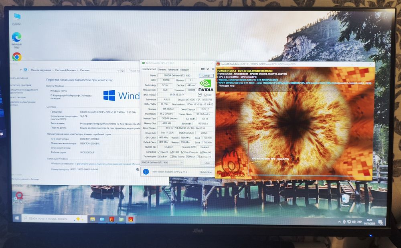Click the BIOS export share icon

pos(200,95)
